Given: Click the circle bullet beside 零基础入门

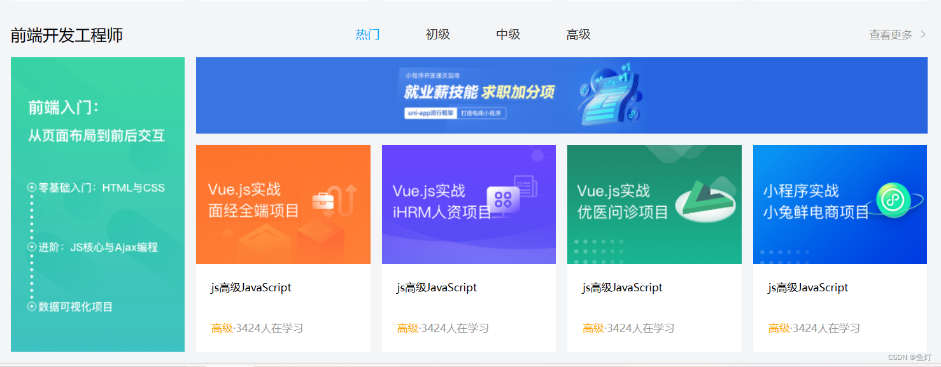Looking at the screenshot, I should tap(32, 188).
